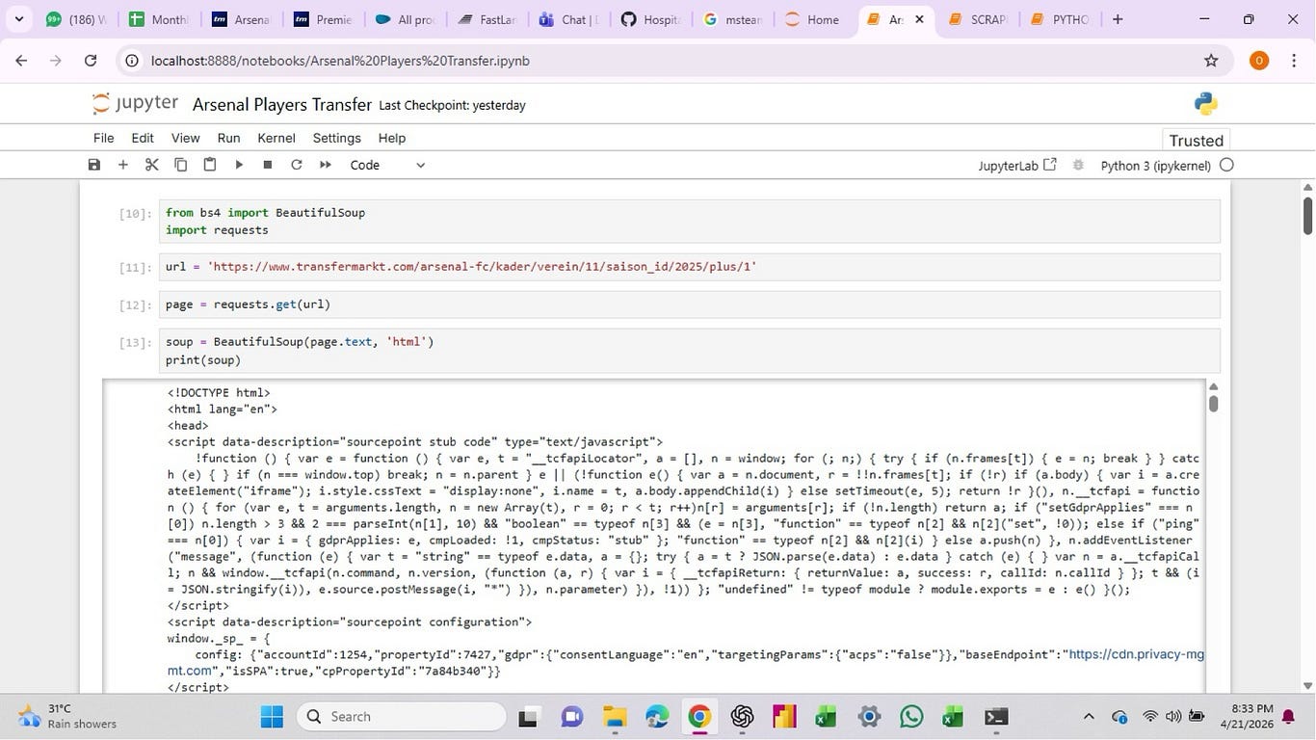The image size is (1316, 740).
Task: Select cell 13 with print(soup)
Action: pyautogui.click(x=689, y=351)
